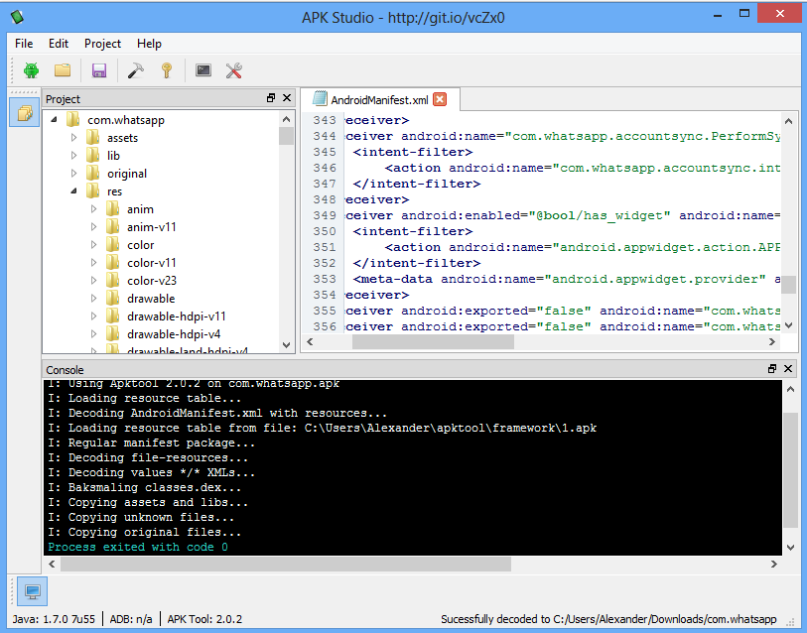Screen dimensions: 807x633
Task: Select the res folder row
Action: [x=114, y=191]
